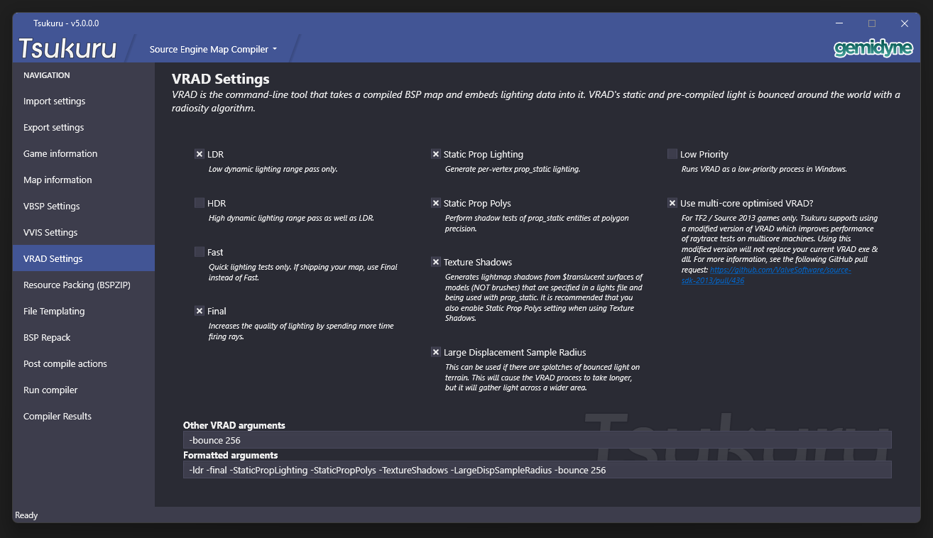Minimize the Tsukuru window
The height and width of the screenshot is (538, 933).
pyautogui.click(x=839, y=23)
